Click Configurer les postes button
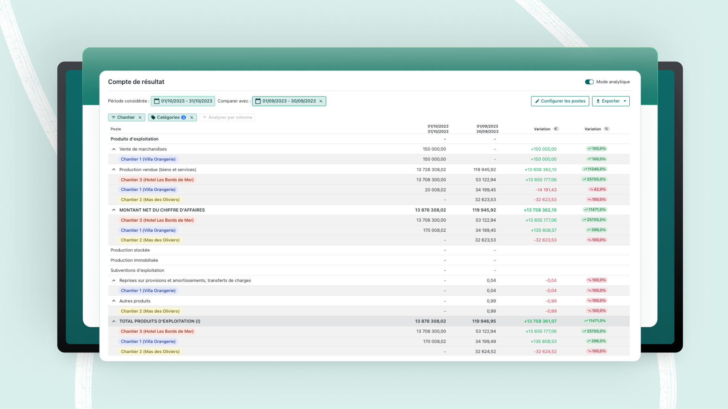 click(x=560, y=101)
